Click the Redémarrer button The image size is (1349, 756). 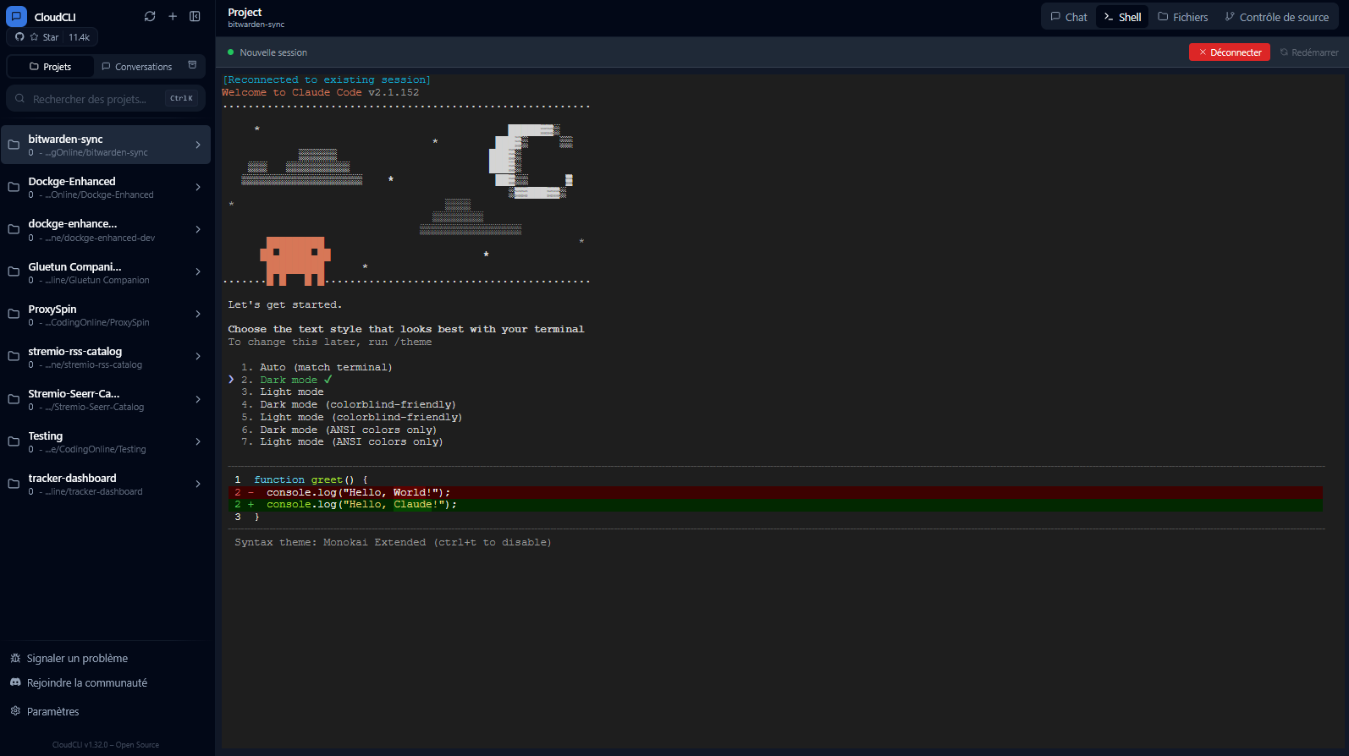click(x=1309, y=52)
